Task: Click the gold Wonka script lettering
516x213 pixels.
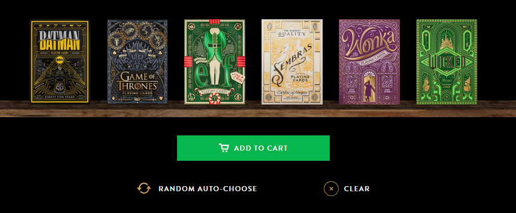Action: tap(368, 43)
